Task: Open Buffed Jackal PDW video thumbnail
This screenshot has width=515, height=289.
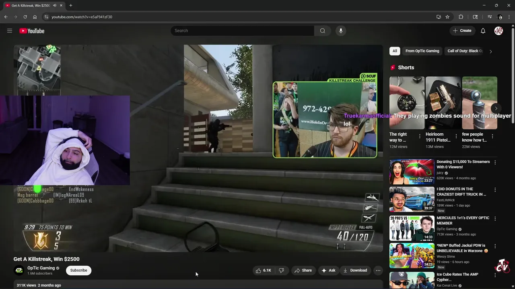Action: [412, 255]
